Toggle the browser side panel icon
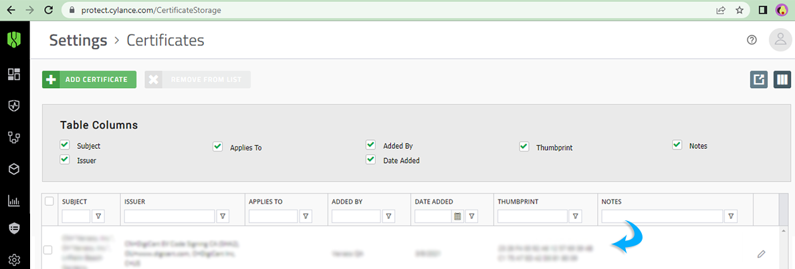 point(762,9)
